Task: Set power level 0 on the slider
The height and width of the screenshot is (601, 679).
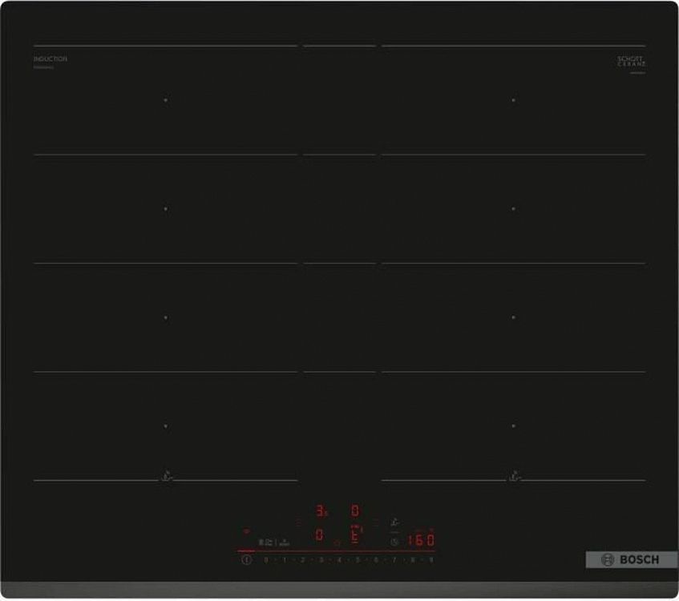Action: pos(265,560)
